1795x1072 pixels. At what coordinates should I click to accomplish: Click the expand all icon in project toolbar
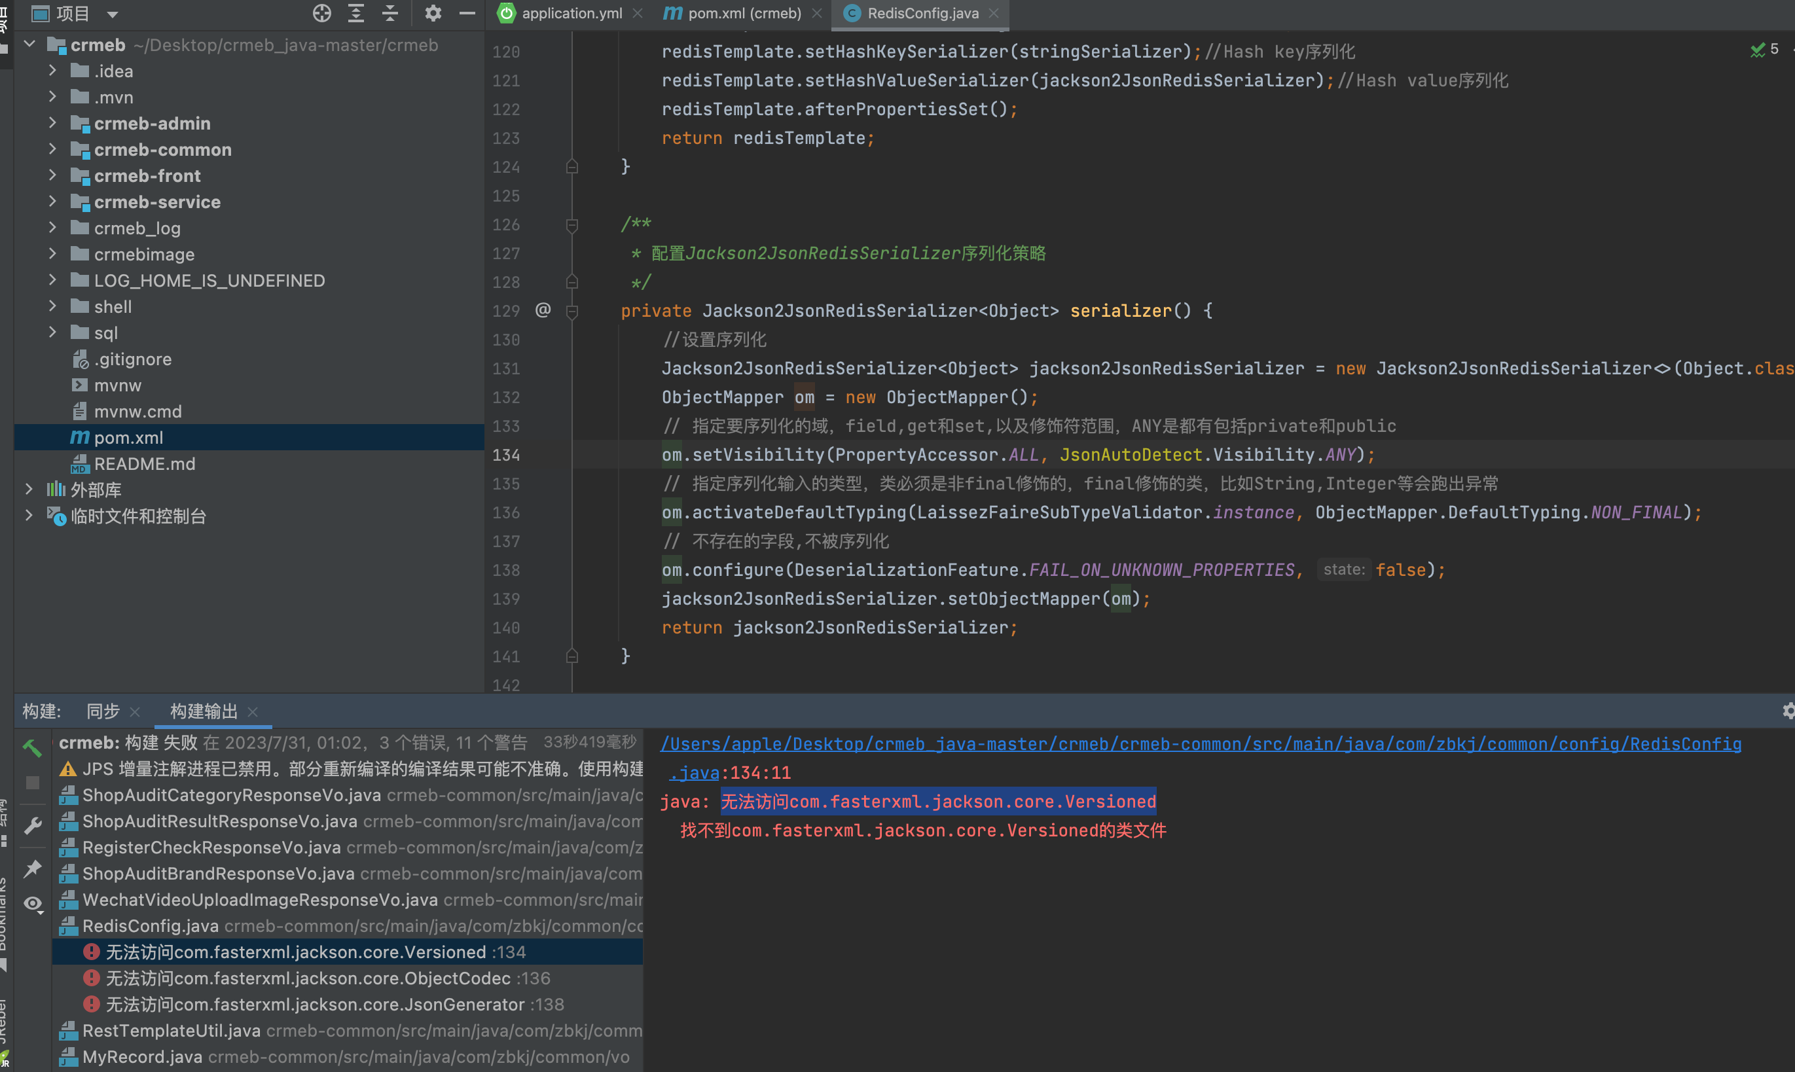click(x=356, y=13)
